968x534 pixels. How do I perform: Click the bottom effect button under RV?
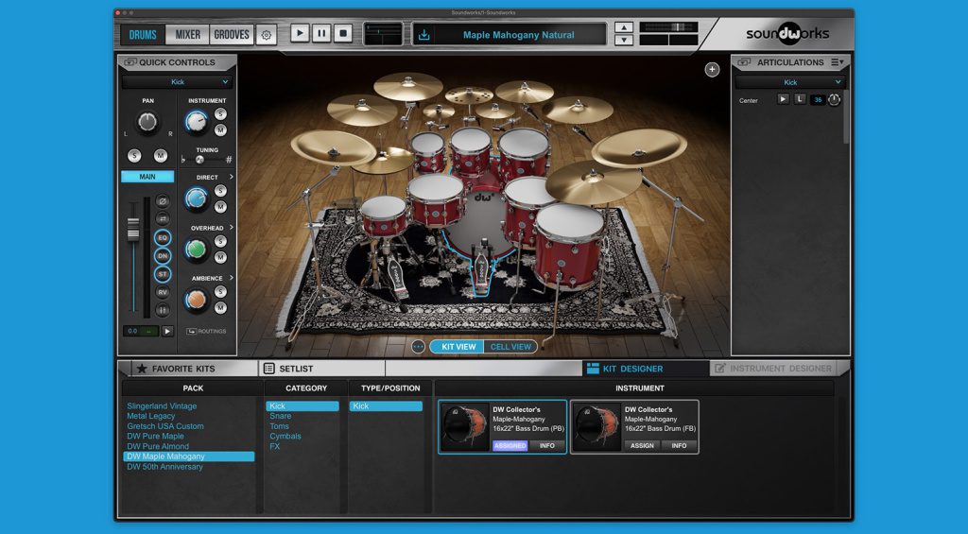click(163, 310)
